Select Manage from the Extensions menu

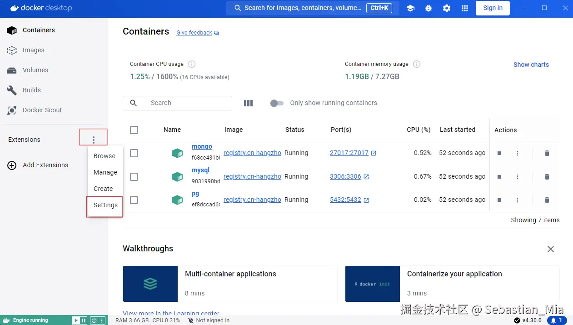tap(105, 172)
